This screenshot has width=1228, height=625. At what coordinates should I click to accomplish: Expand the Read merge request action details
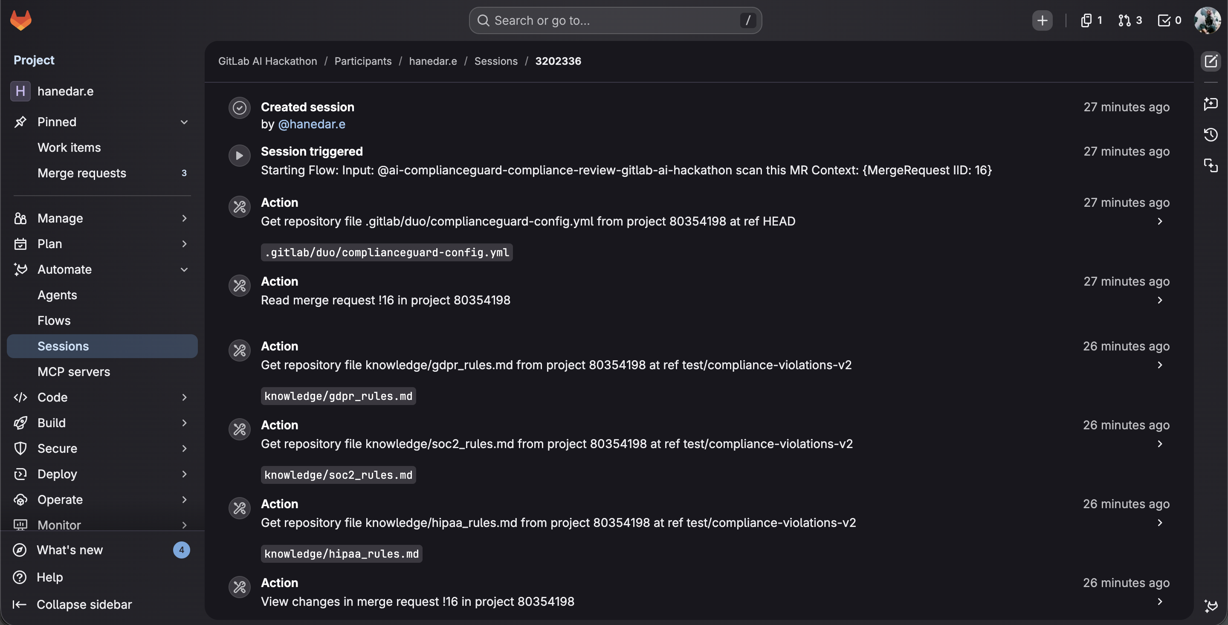pyautogui.click(x=1159, y=300)
